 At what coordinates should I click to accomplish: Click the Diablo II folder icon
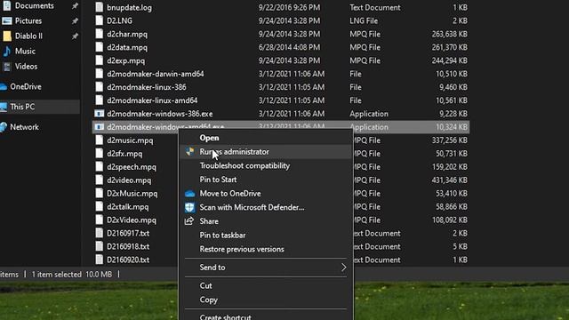(x=7, y=36)
